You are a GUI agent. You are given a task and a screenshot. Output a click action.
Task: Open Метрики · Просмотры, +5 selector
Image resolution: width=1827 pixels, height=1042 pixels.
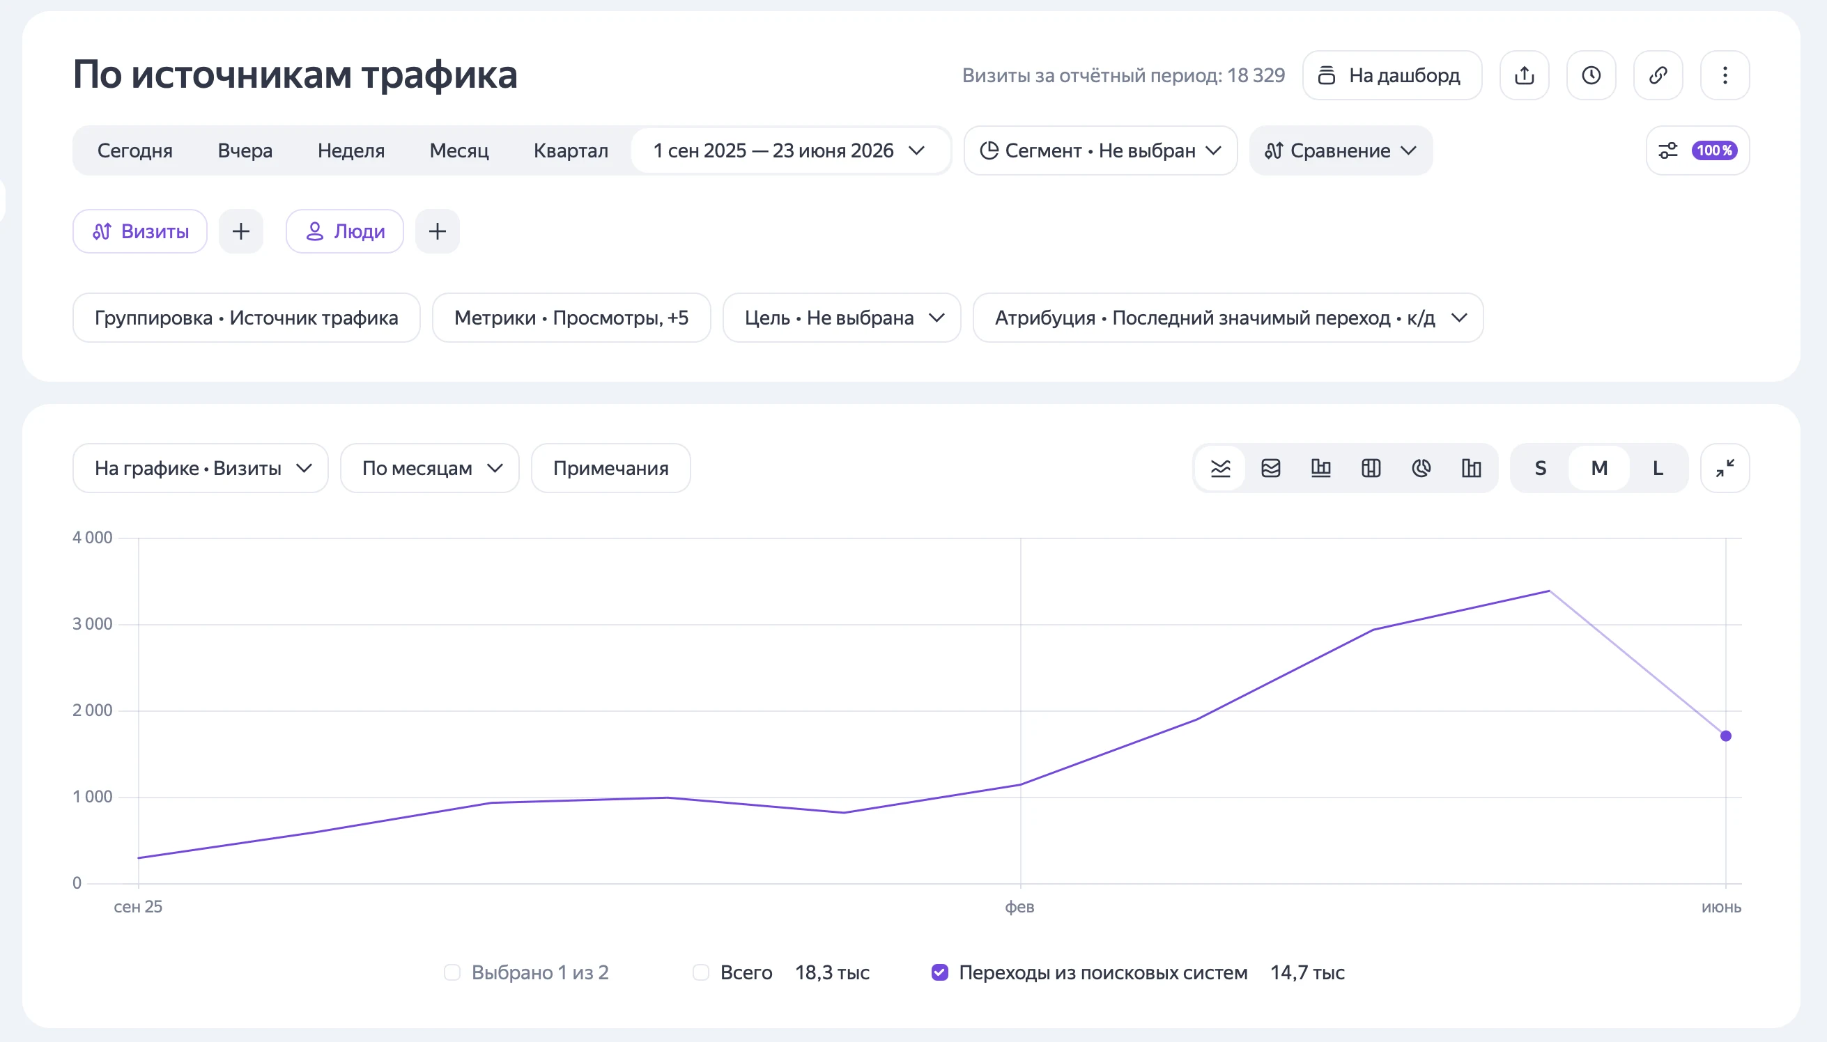571,318
